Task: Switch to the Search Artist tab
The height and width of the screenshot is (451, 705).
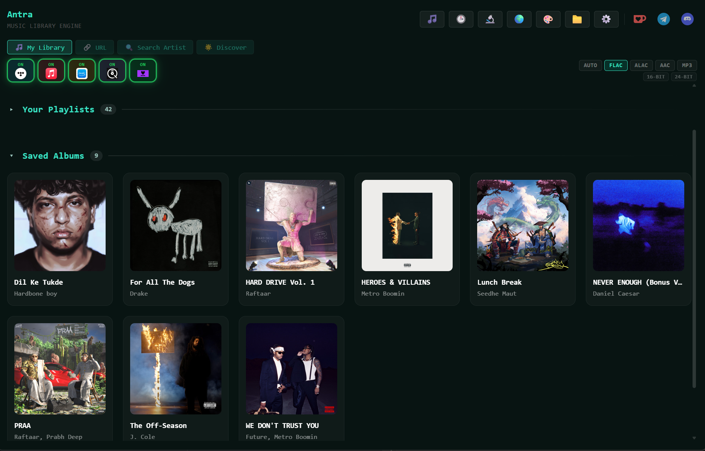Action: click(x=155, y=48)
